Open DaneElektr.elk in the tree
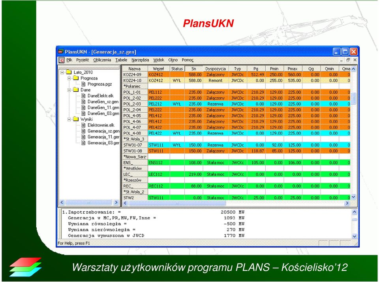This screenshot has width=379, height=282. point(101,96)
